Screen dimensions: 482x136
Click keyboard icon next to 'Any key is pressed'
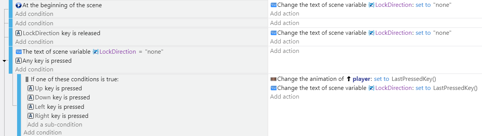(x=19, y=60)
